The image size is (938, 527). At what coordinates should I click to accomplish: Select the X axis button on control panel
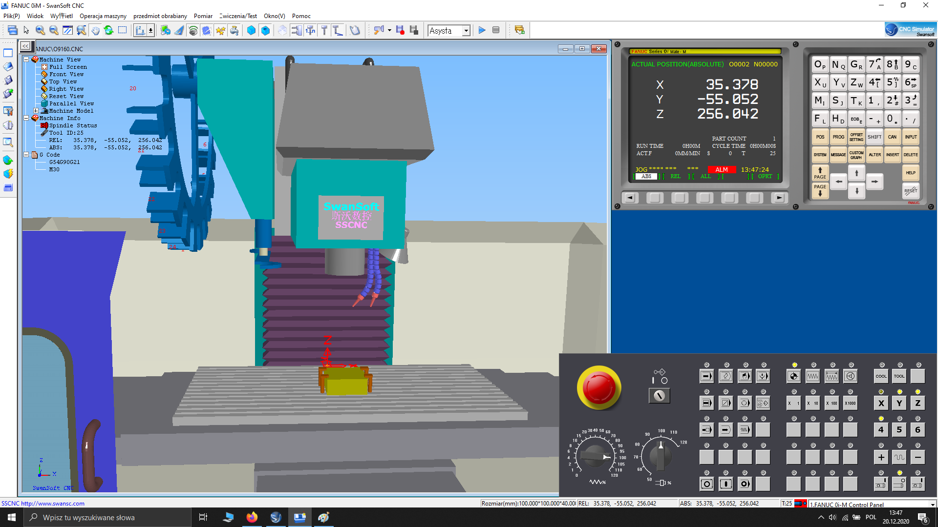(881, 403)
